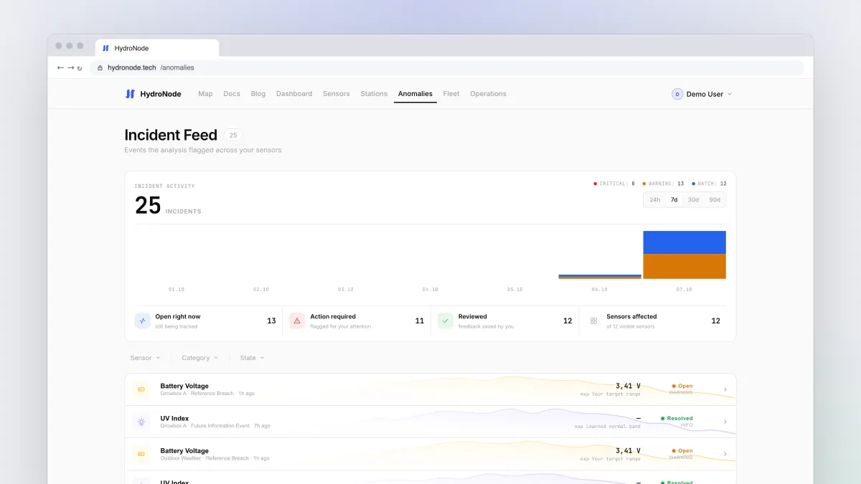The image size is (861, 484).
Task: Go to the Dashboard nav item
Action: [294, 94]
